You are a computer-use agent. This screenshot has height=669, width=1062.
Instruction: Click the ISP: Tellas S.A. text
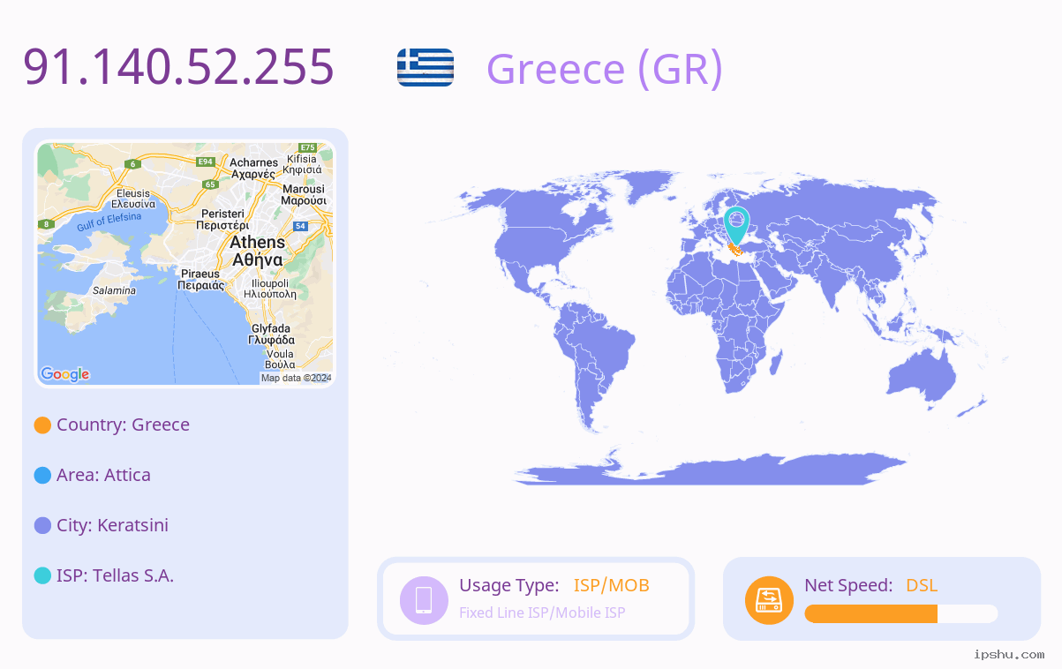[x=115, y=575]
